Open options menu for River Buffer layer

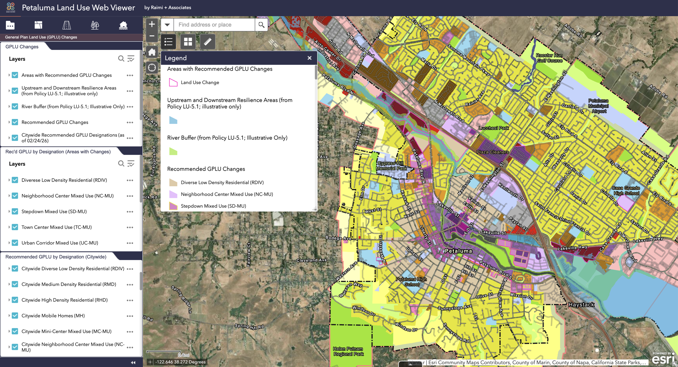(130, 107)
